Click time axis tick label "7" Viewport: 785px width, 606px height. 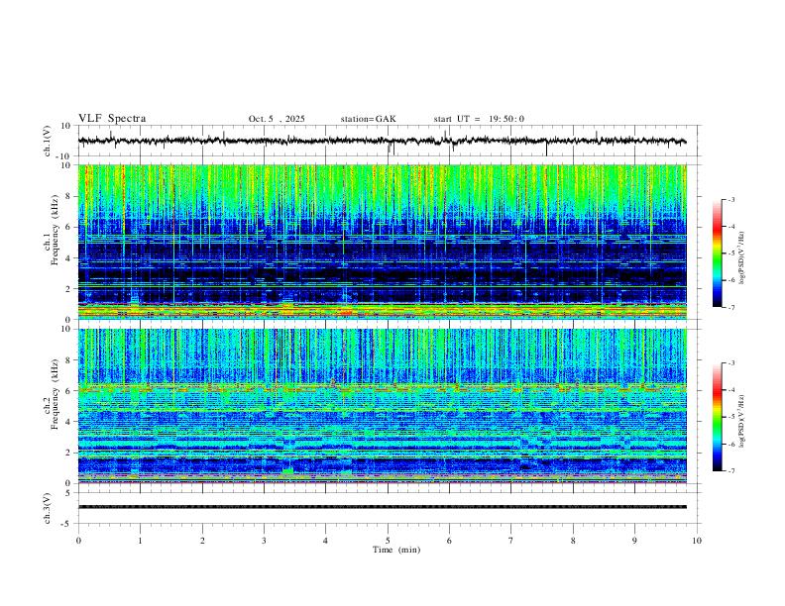(x=511, y=541)
